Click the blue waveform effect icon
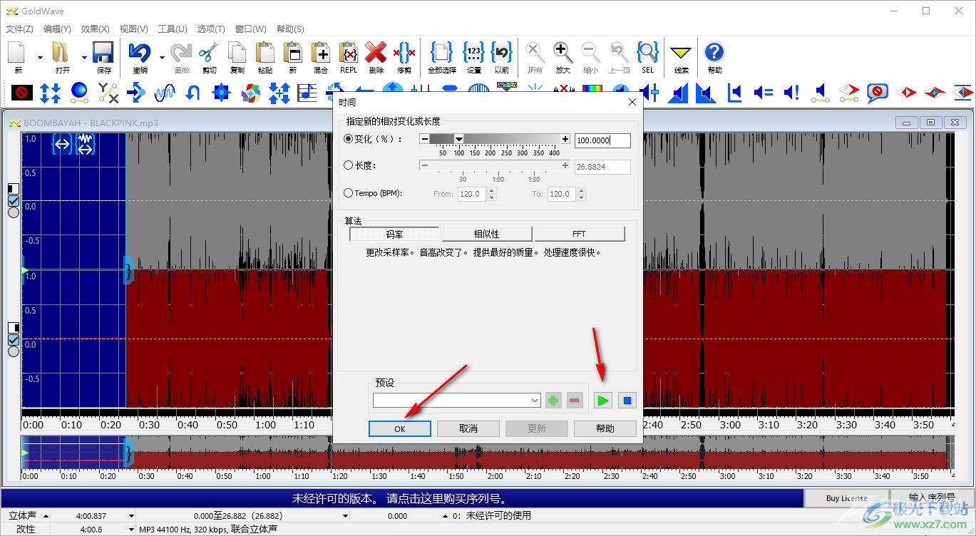Image resolution: width=976 pixels, height=536 pixels. [x=165, y=92]
